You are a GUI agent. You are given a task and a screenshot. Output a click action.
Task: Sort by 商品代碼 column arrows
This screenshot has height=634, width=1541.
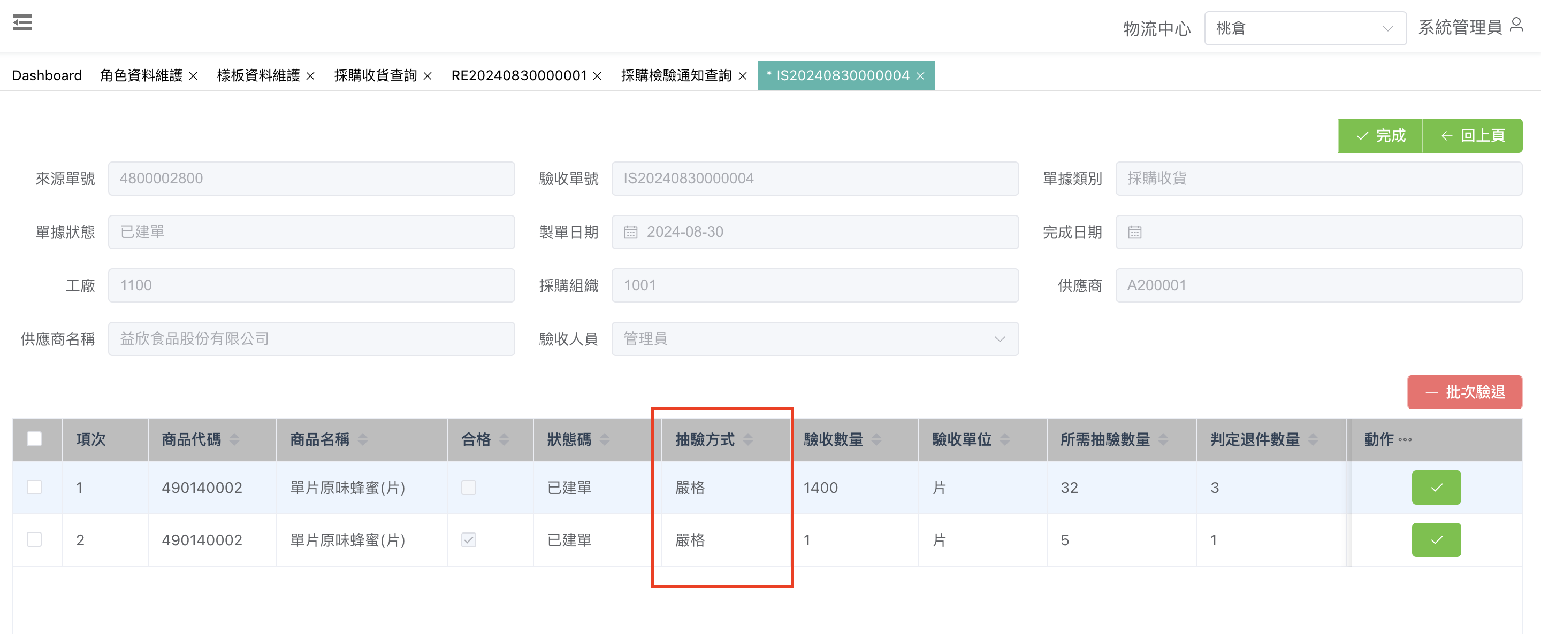[x=234, y=440]
